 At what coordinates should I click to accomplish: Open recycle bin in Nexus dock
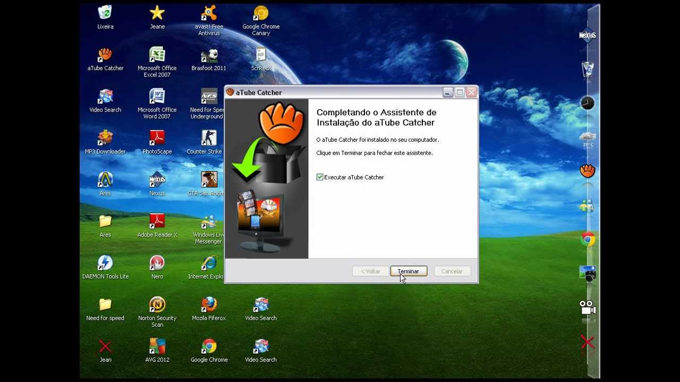click(587, 69)
